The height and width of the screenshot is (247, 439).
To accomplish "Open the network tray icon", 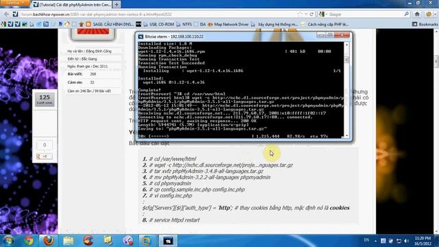I will [x=399, y=241].
